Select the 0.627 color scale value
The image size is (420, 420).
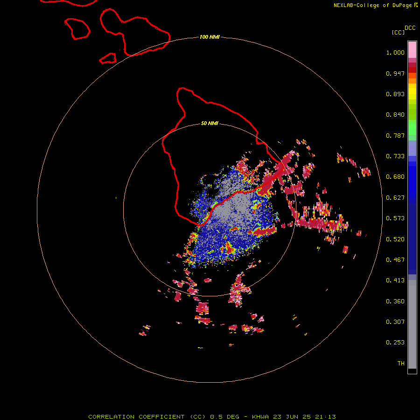395,198
